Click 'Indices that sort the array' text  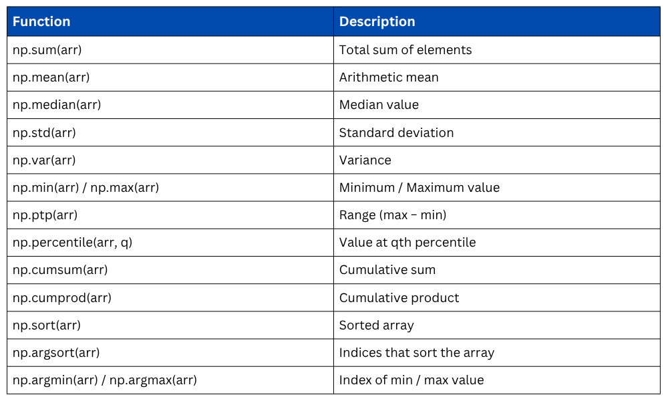click(417, 353)
